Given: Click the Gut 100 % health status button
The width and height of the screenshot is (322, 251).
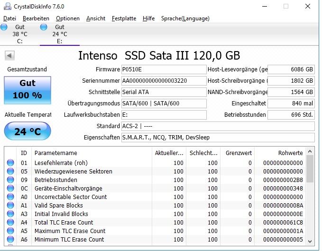Looking at the screenshot, I should 28,90.
